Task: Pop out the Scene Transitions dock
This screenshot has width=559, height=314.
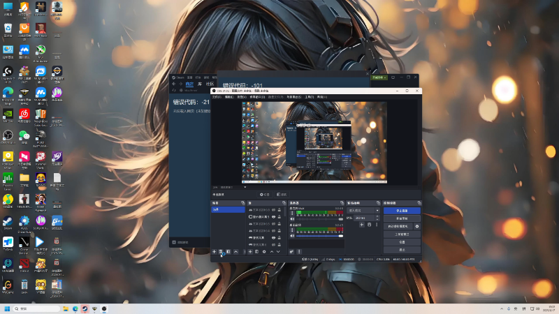Action: click(379, 203)
